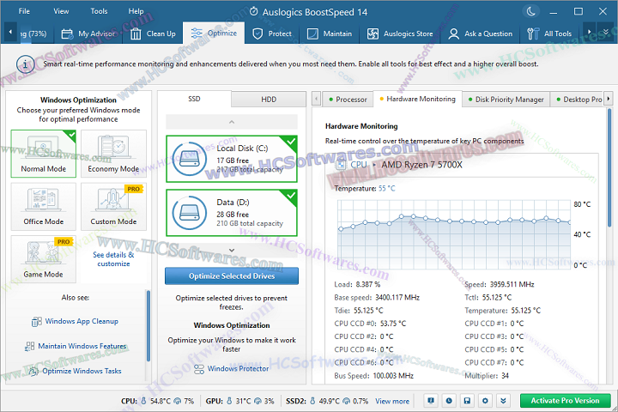This screenshot has width=618, height=412.
Task: Click Optimize Selected Drives button
Action: pos(232,276)
